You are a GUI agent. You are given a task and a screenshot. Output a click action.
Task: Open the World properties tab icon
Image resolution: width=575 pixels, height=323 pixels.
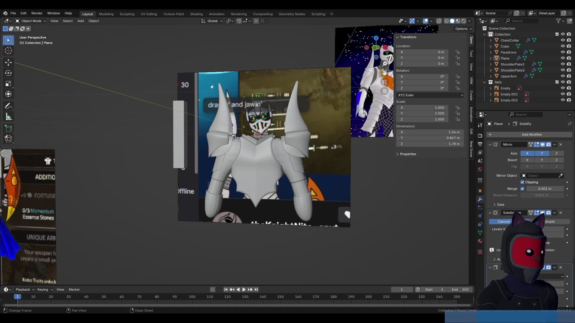(x=480, y=170)
